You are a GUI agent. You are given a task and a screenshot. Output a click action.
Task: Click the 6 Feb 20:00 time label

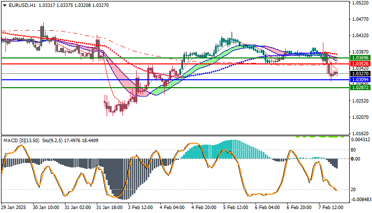300,208
